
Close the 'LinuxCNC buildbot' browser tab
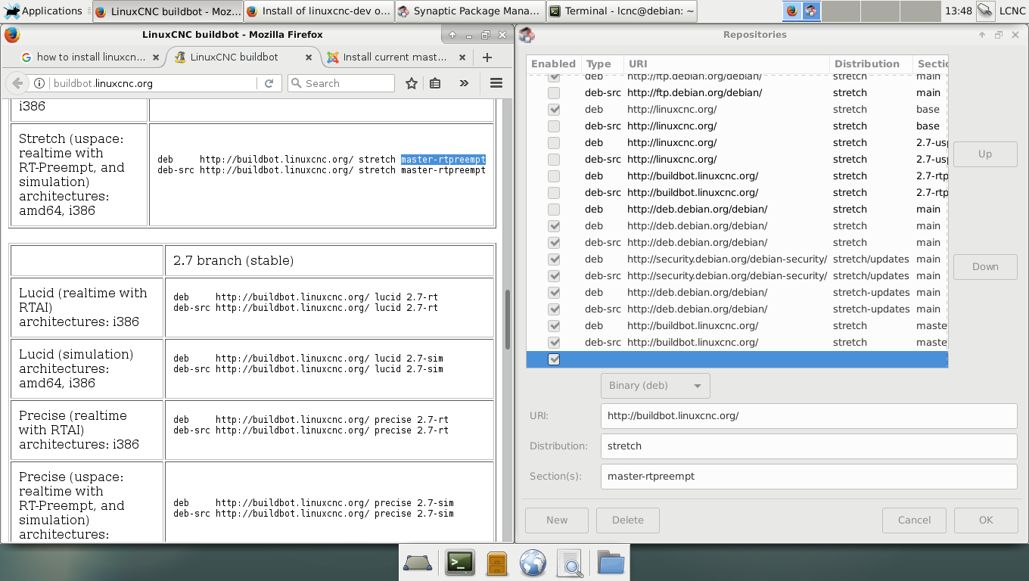click(x=309, y=57)
